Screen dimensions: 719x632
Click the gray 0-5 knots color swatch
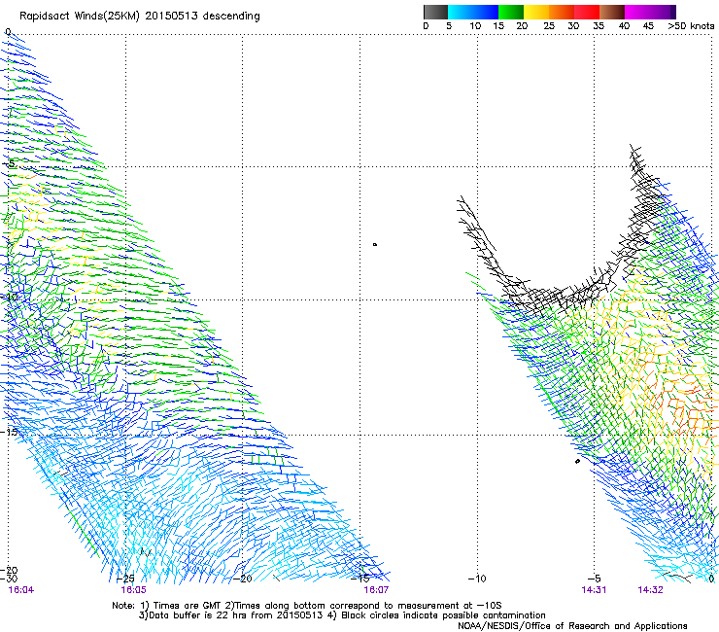[436, 12]
